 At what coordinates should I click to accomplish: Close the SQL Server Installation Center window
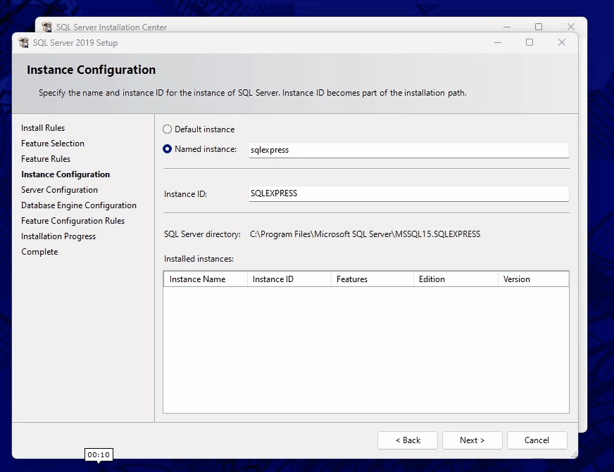point(571,27)
